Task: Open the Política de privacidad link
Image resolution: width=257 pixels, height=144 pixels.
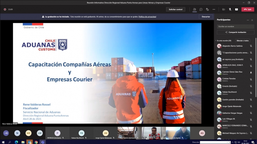Action: [x=147, y=17]
